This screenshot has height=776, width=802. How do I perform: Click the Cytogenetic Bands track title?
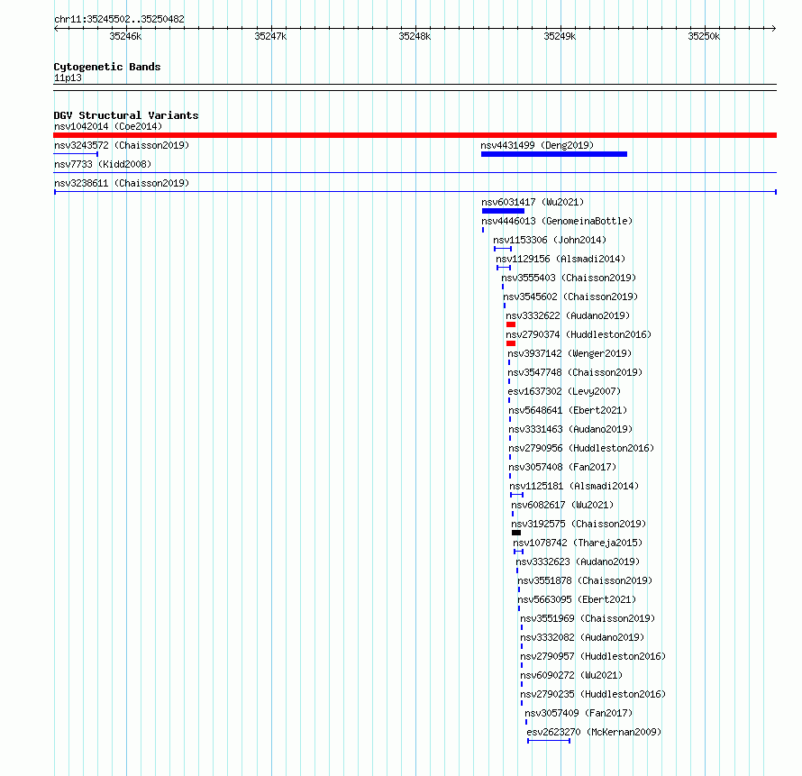tap(107, 67)
